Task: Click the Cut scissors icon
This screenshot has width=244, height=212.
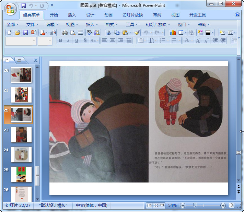Action: point(109,33)
